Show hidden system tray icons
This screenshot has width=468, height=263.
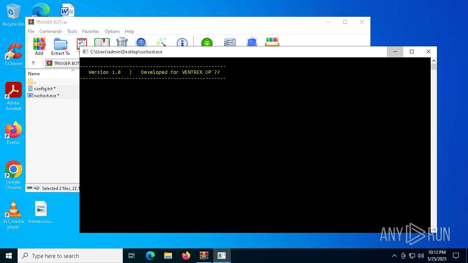pyautogui.click(x=394, y=256)
